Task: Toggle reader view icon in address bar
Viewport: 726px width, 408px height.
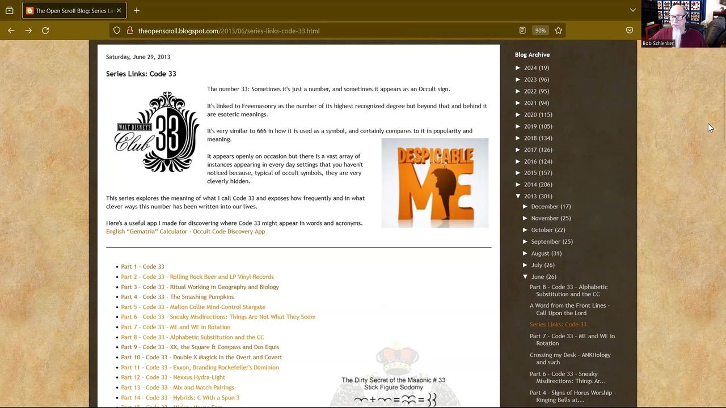Action: tap(522, 31)
